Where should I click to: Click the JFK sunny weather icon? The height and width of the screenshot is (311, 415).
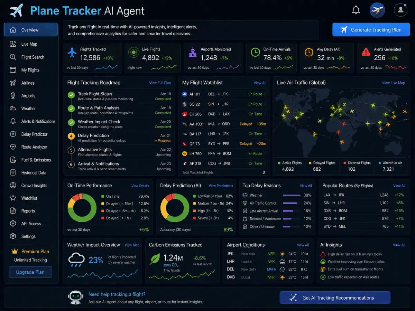(283, 254)
